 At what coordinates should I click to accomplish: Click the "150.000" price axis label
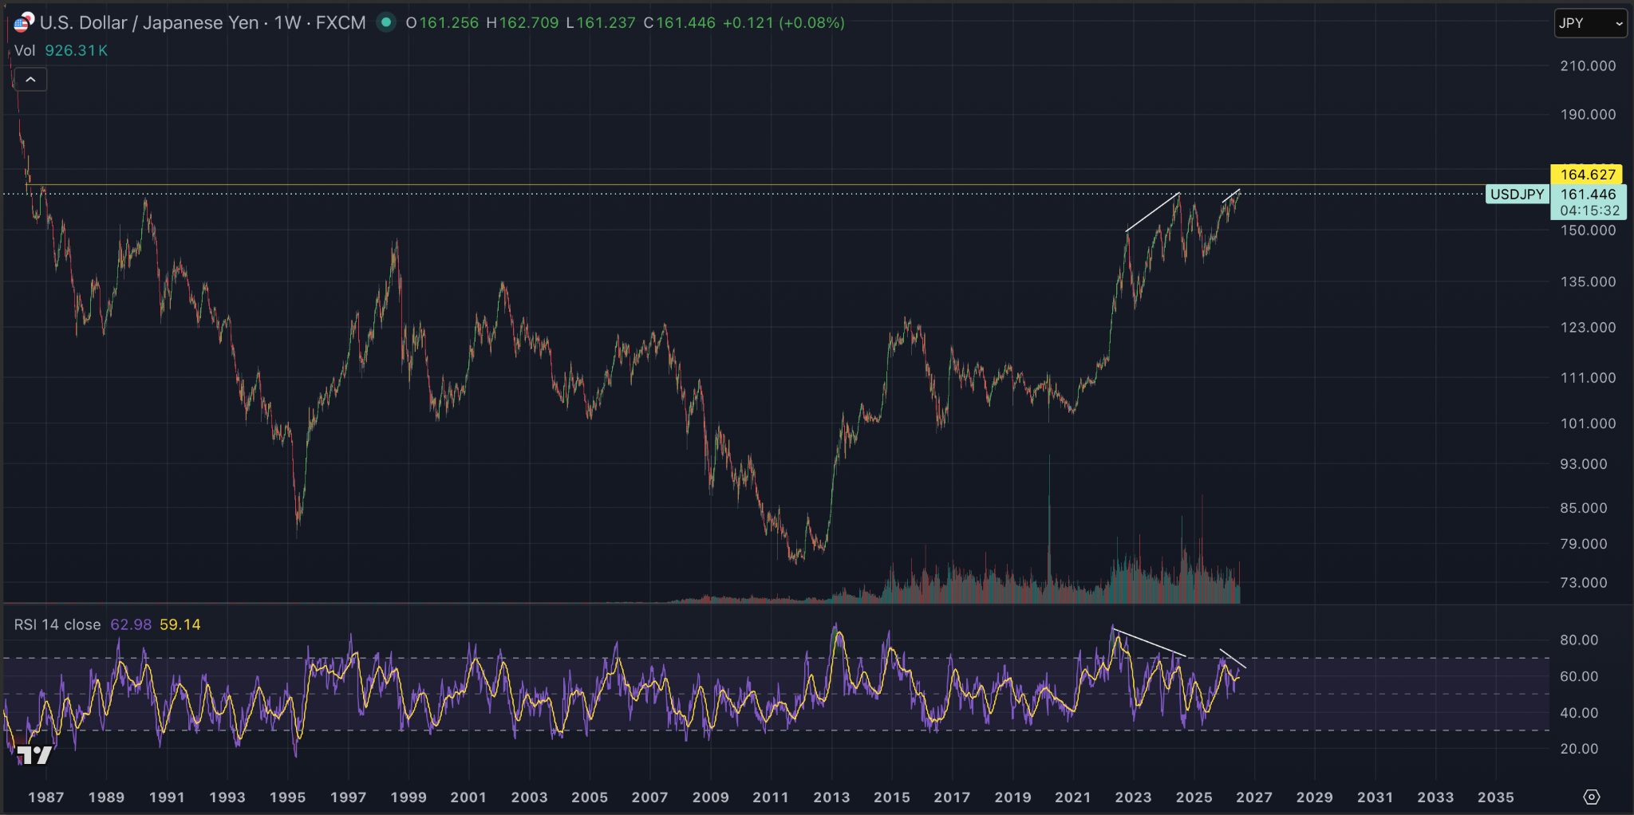1588,230
